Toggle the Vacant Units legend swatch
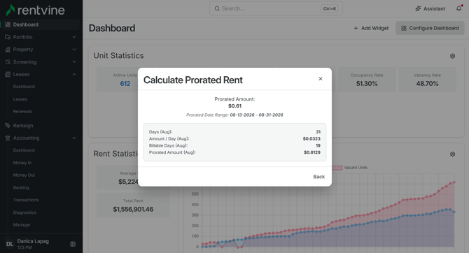The height and width of the screenshot is (253, 469). [337, 168]
